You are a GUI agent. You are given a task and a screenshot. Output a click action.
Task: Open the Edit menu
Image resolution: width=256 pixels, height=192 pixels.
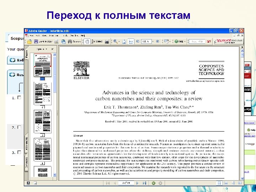pyautogui.click(x=37, y=36)
